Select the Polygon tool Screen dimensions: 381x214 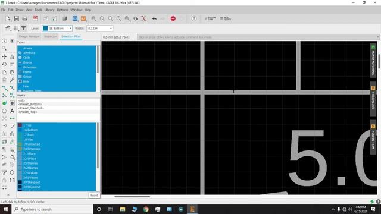[x=4, y=111]
